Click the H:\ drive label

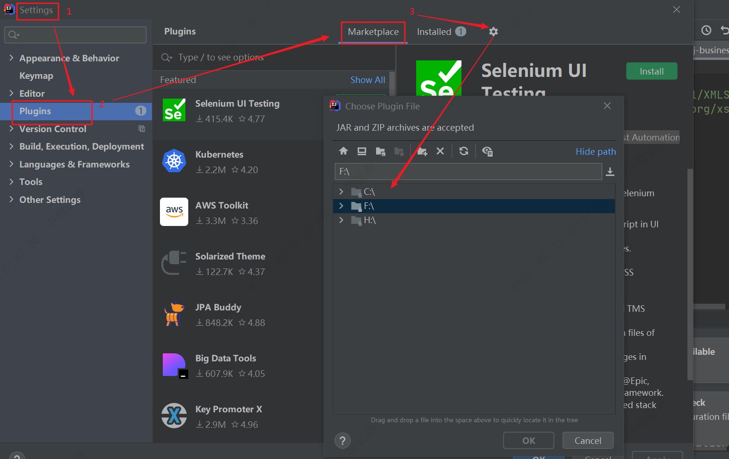(x=369, y=220)
